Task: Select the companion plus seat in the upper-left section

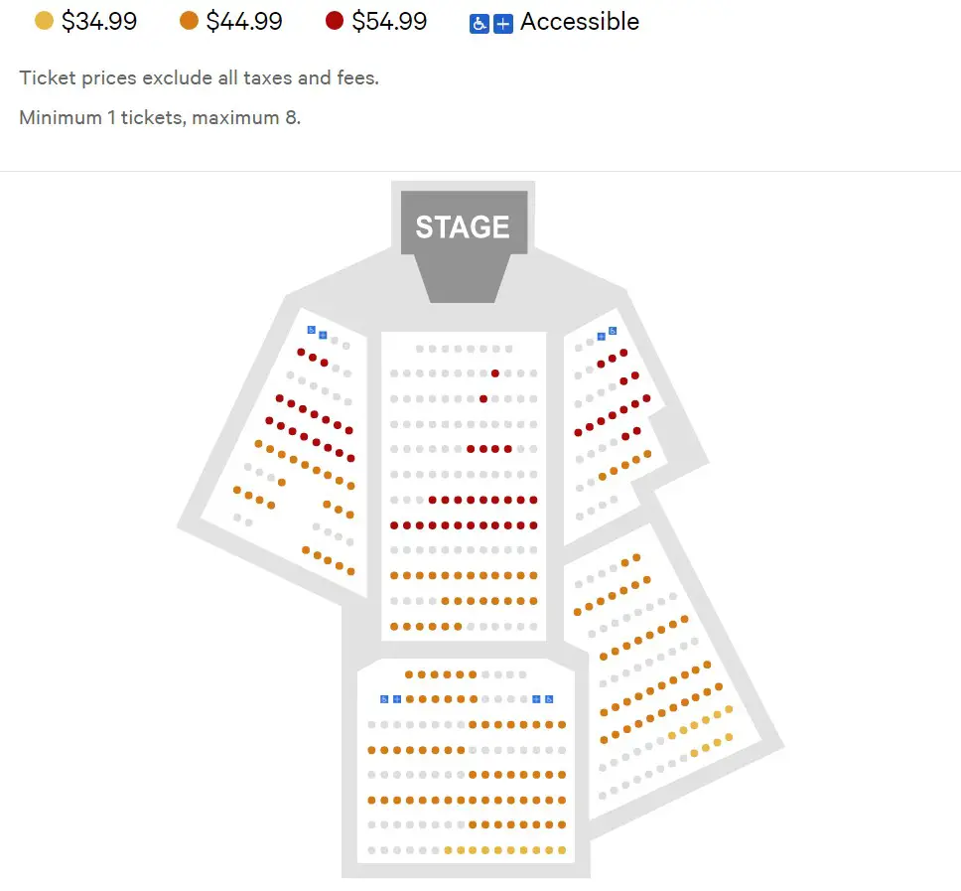Action: (x=323, y=335)
